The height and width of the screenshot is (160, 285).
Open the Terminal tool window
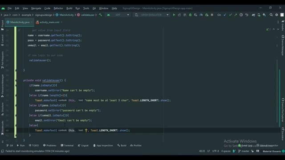pos(67,145)
